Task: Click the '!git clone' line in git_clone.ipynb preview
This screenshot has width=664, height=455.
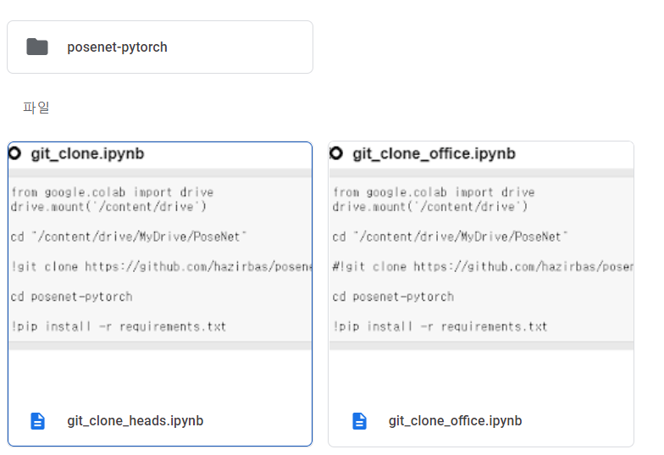Action: 161,267
